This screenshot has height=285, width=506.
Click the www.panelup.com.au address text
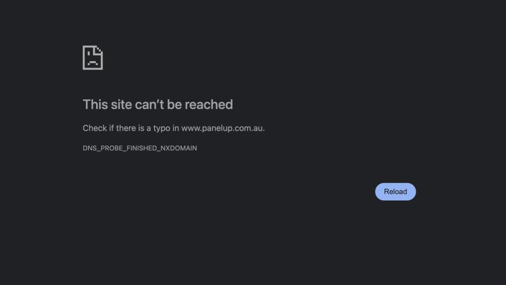click(223, 128)
